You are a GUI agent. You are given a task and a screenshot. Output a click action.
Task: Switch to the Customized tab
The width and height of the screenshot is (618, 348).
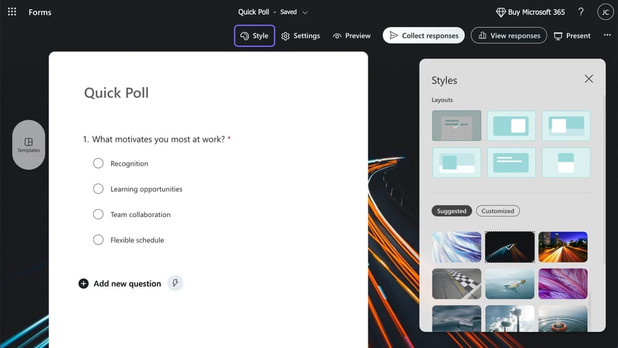click(497, 211)
